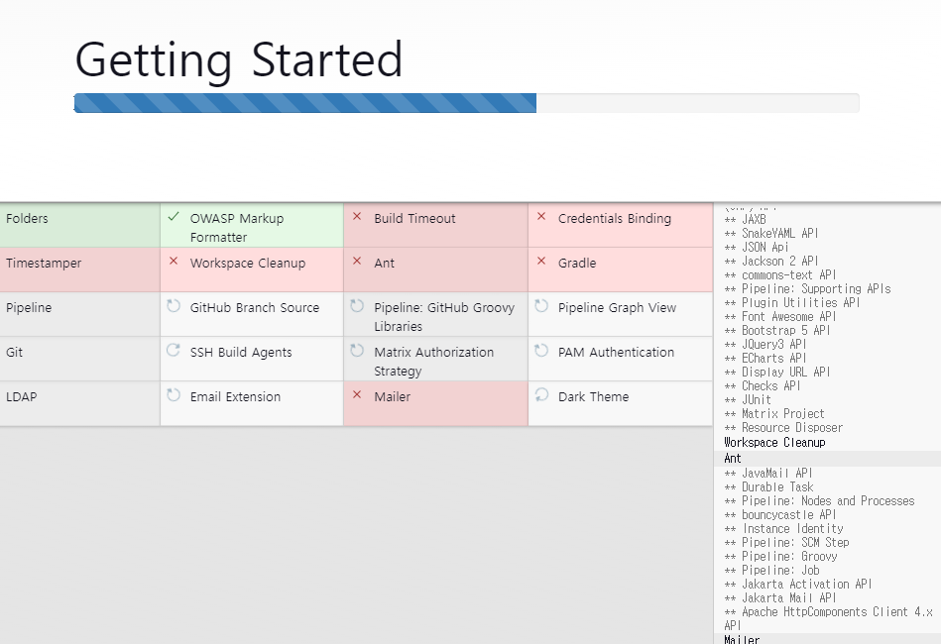Click the Matrix Authorization Strategy label
This screenshot has width=941, height=644.
(434, 362)
